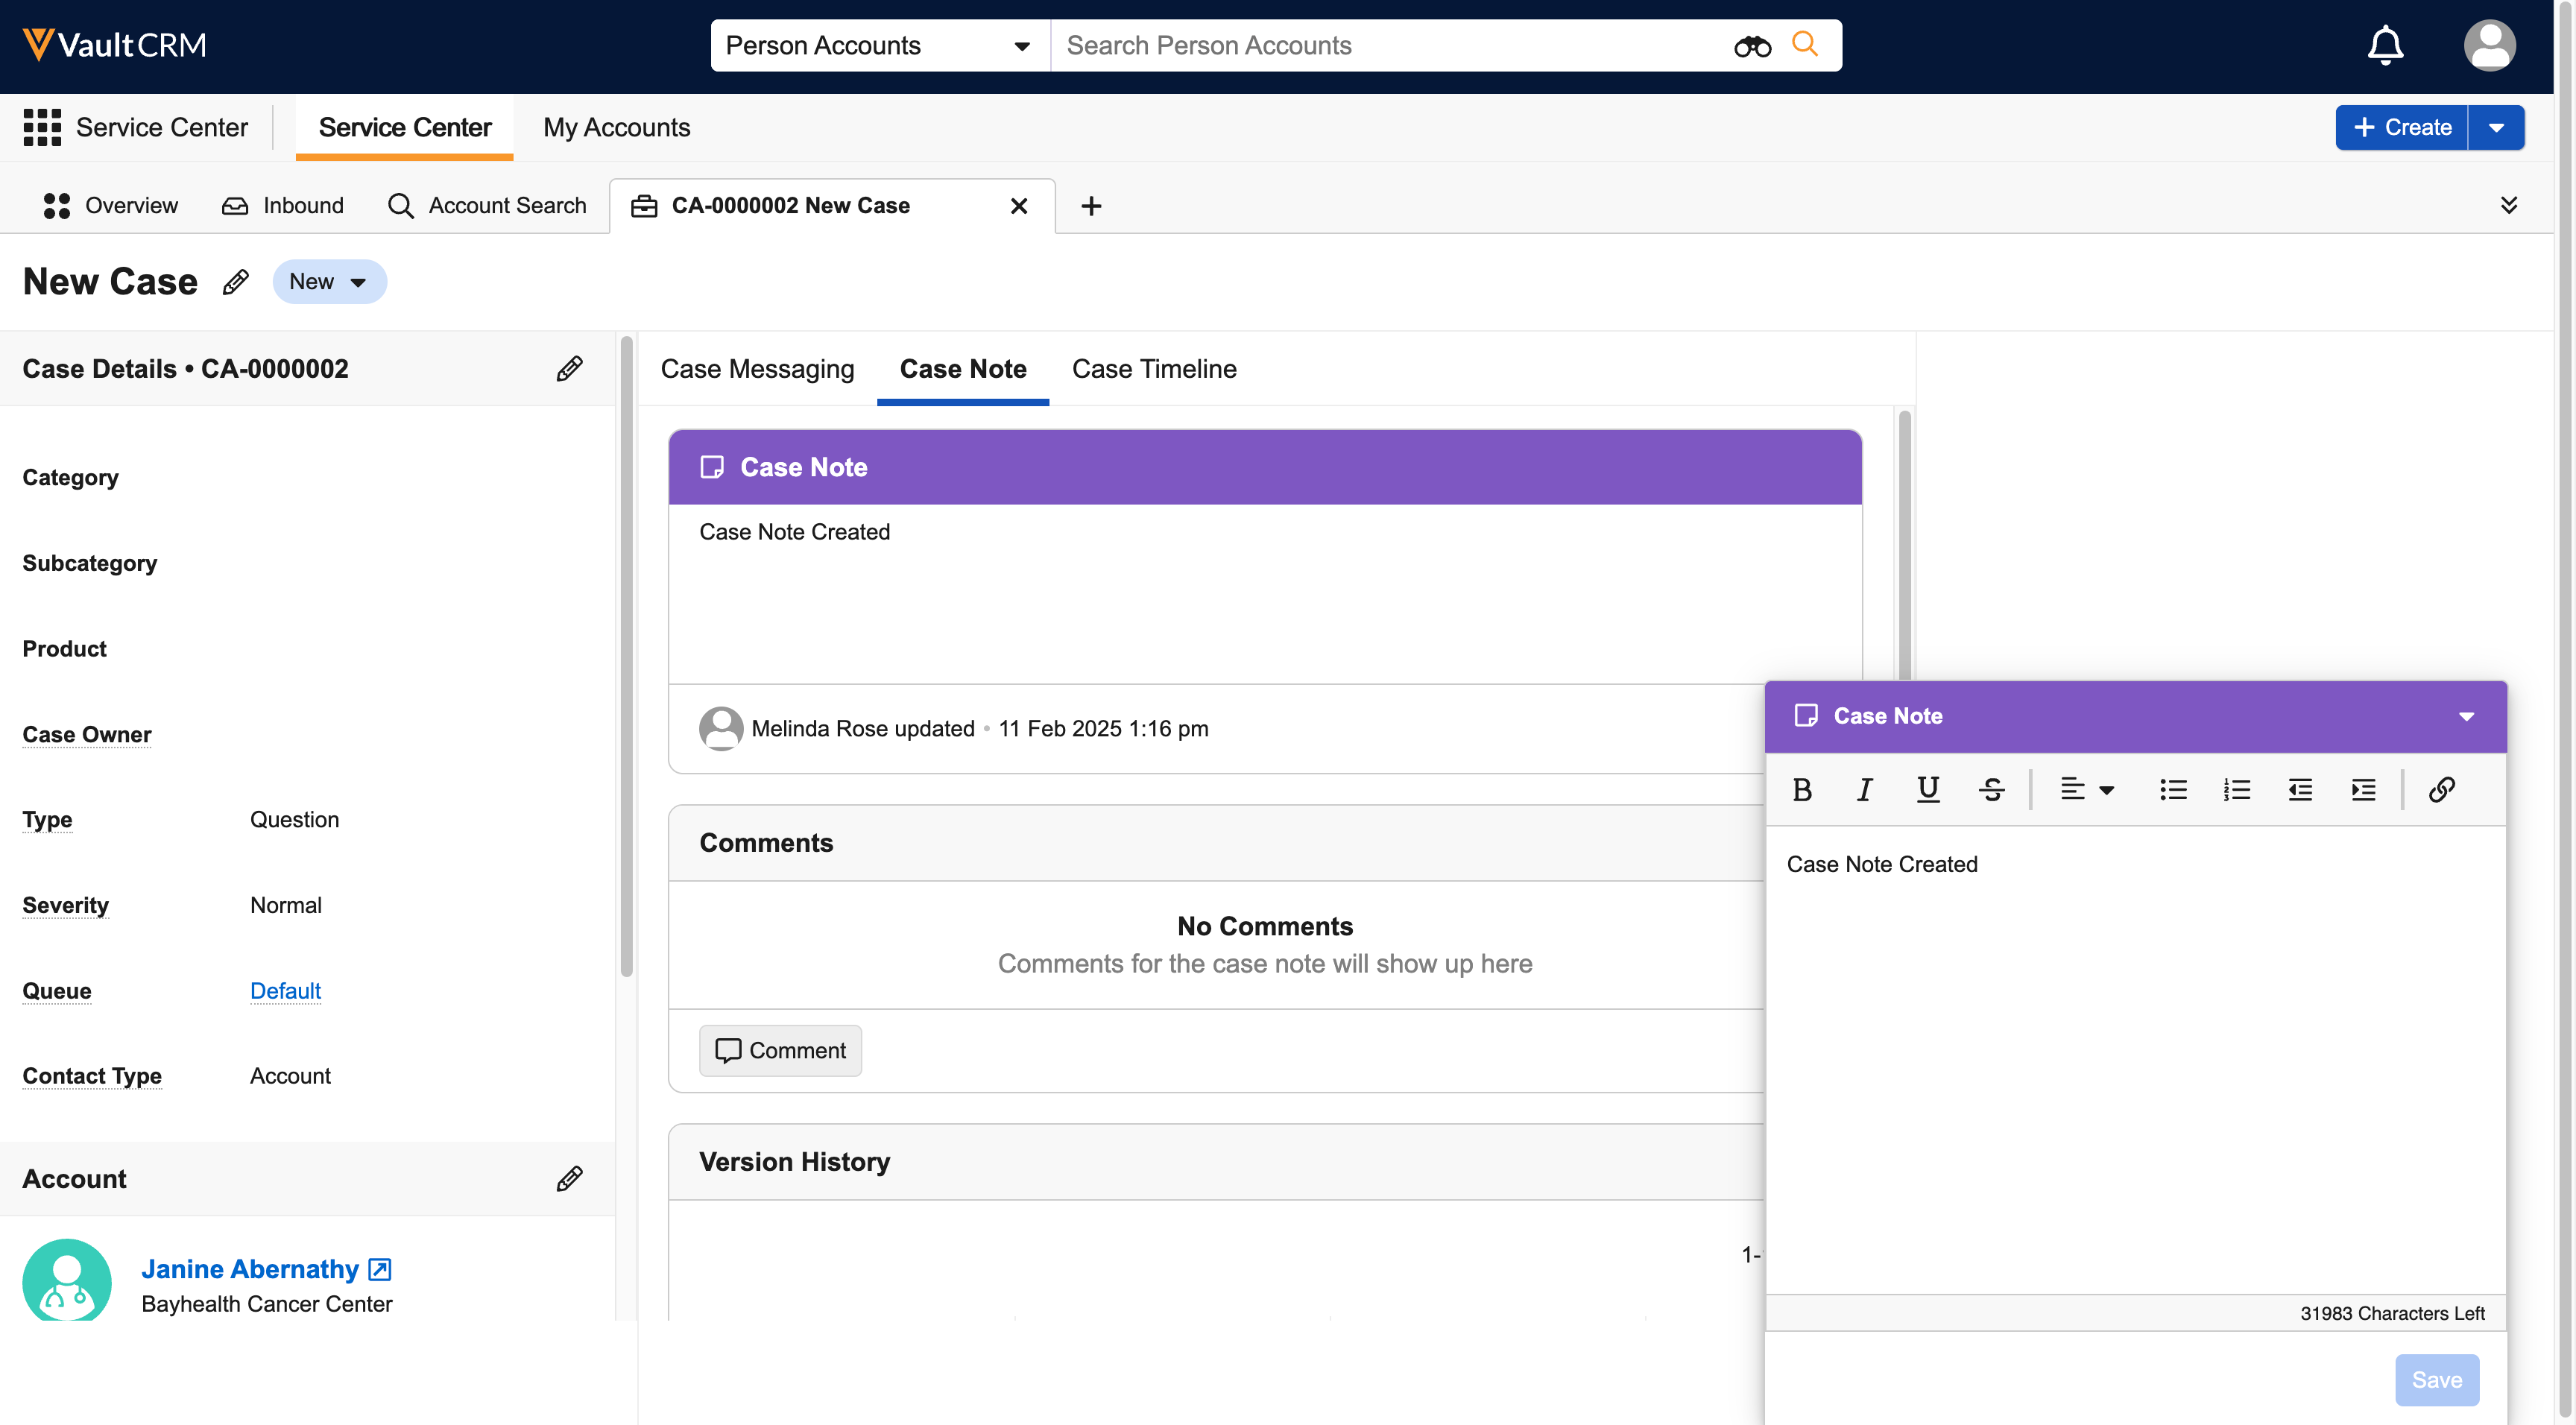Apply strikethrough formatting in editor
This screenshot has width=2576, height=1425.
[1991, 790]
